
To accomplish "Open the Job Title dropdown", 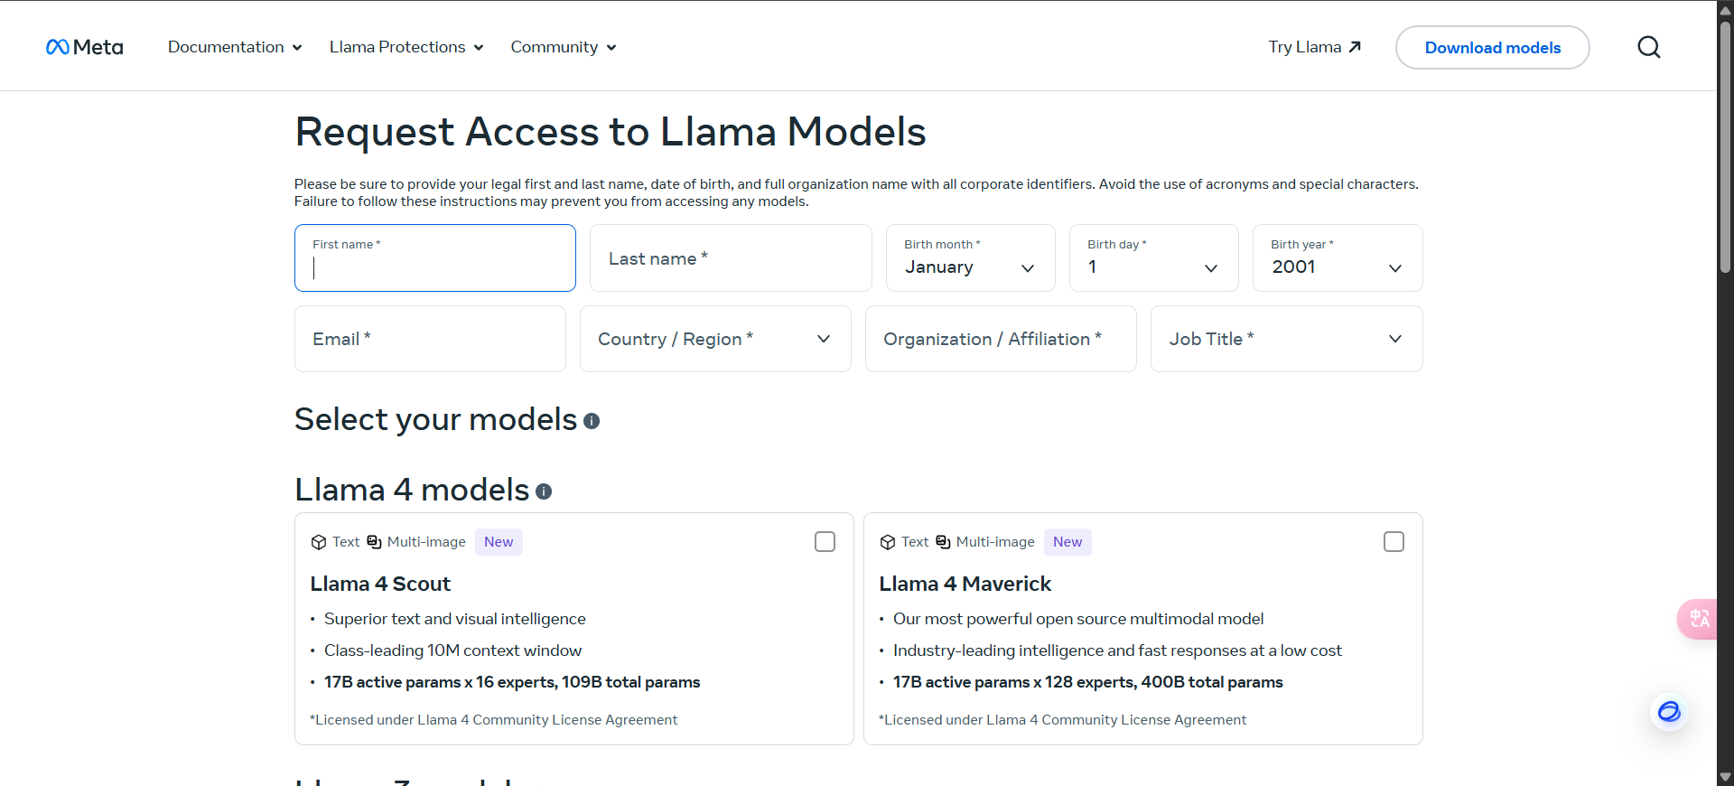I will coord(1286,339).
